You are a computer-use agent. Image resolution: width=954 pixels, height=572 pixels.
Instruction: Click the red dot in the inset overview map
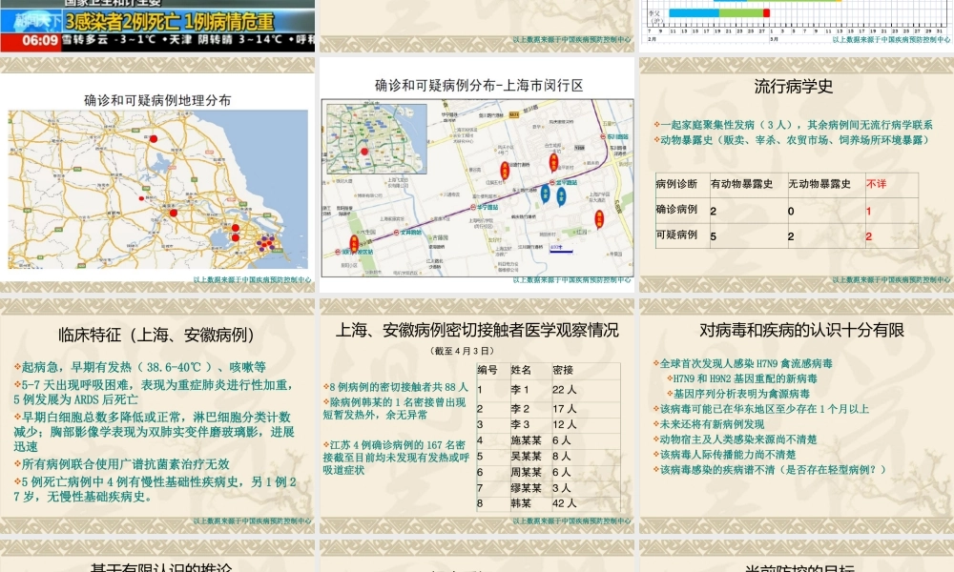[x=363, y=151]
